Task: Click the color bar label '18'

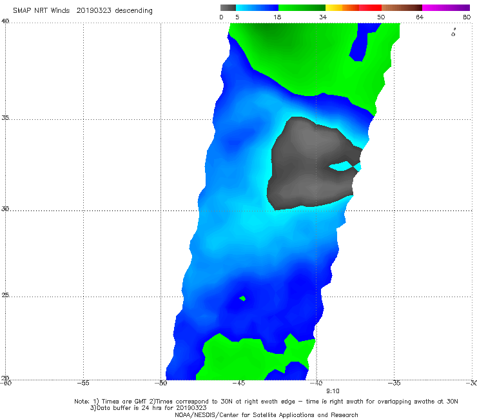Action: [x=277, y=17]
